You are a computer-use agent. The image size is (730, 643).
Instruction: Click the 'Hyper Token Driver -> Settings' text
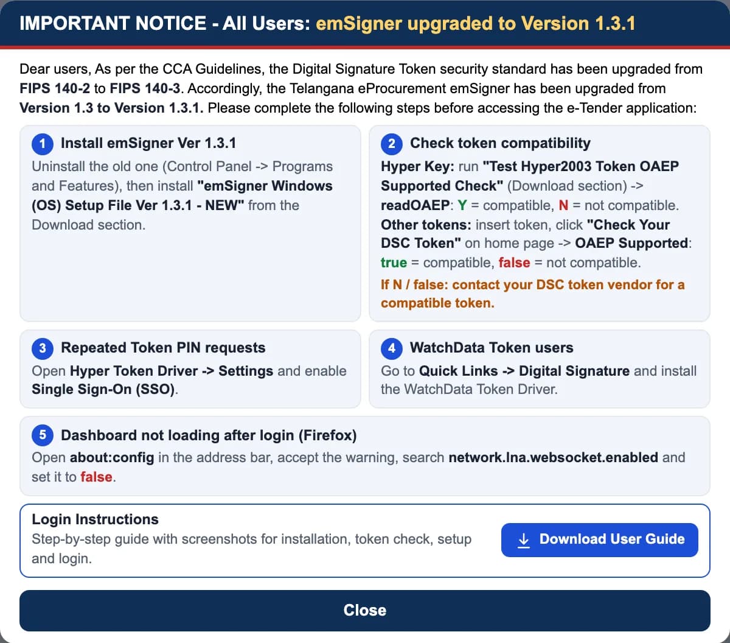[x=172, y=371]
